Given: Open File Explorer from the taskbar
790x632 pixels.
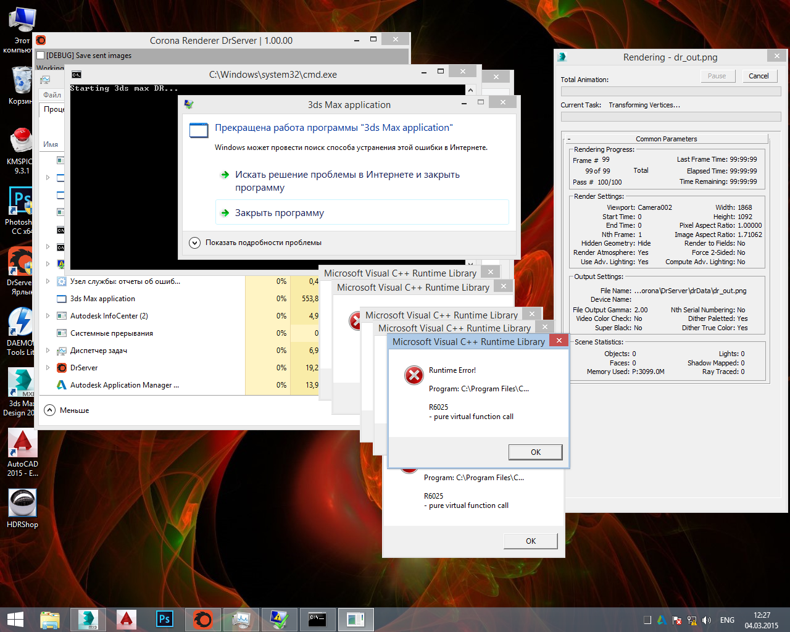Looking at the screenshot, I should coord(50,620).
